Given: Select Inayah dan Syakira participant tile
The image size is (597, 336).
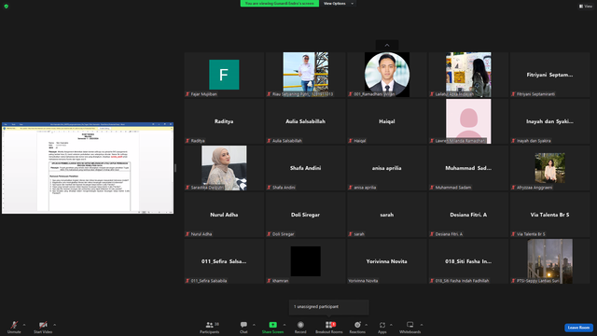Looking at the screenshot, I should (549, 121).
